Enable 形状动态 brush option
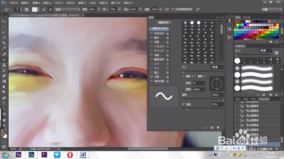This screenshot has height=159, width=284. (152, 33)
